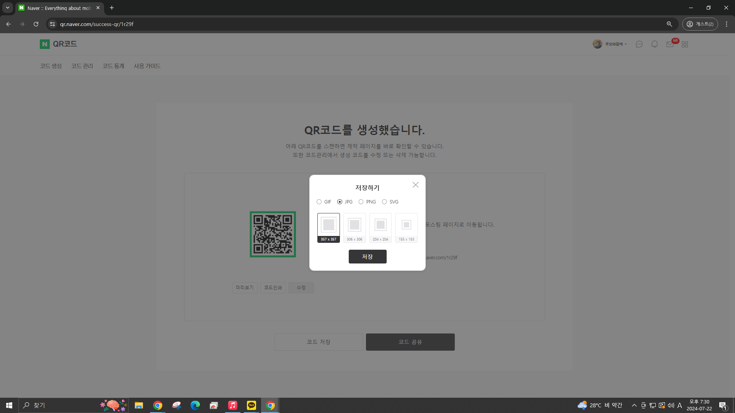Click the search magnifier in browser toolbar
Viewport: 735px width, 413px height.
click(669, 24)
